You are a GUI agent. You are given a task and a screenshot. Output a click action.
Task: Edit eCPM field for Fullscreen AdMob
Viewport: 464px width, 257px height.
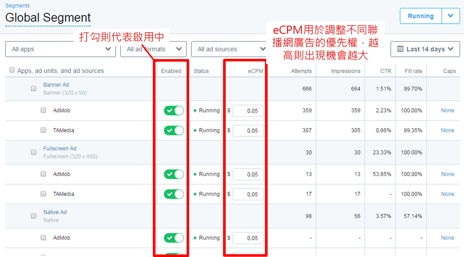[248, 174]
